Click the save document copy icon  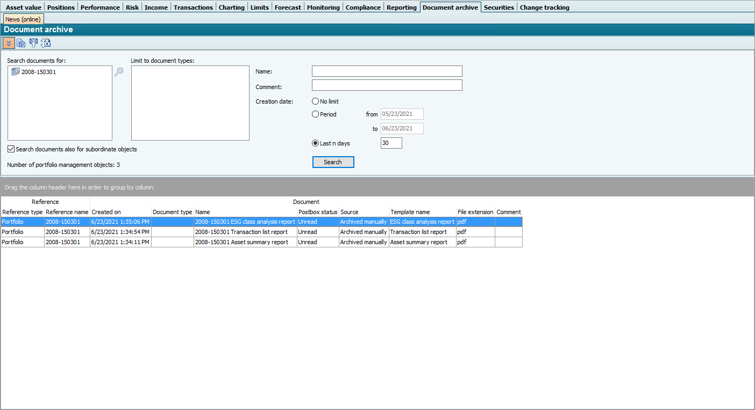click(21, 43)
